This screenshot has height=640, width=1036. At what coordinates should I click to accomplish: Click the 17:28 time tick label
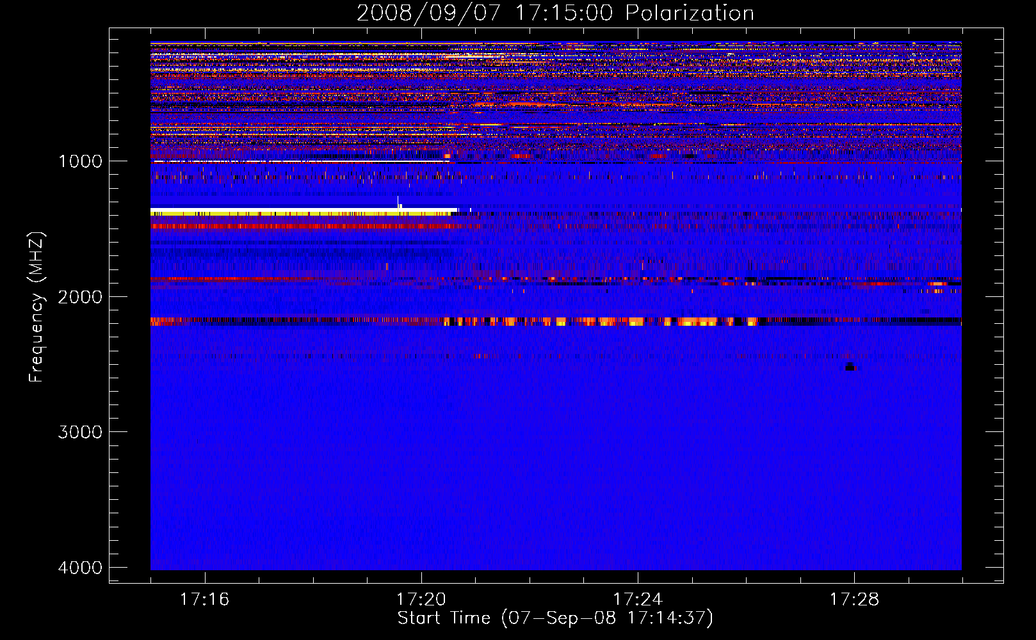coord(854,599)
